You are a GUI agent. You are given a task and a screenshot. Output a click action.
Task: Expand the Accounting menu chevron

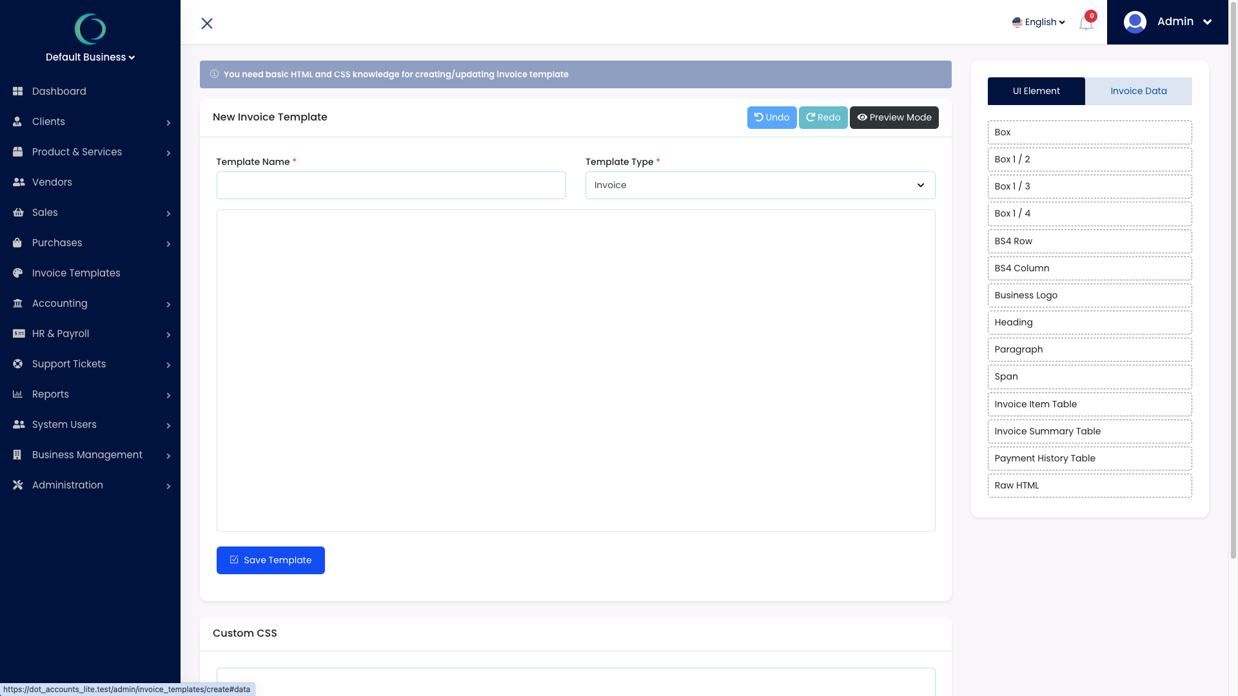coord(168,304)
